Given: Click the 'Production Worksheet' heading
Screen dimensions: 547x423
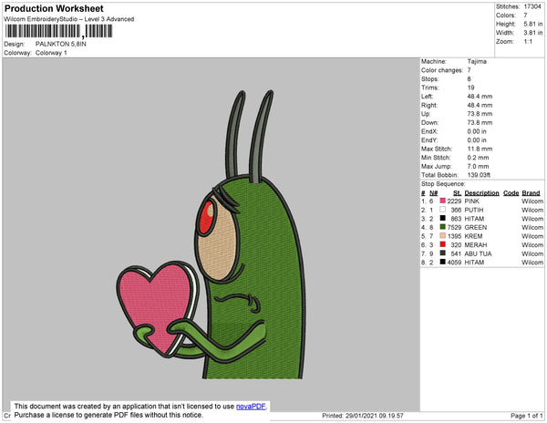Looking at the screenshot, I should [54, 8].
